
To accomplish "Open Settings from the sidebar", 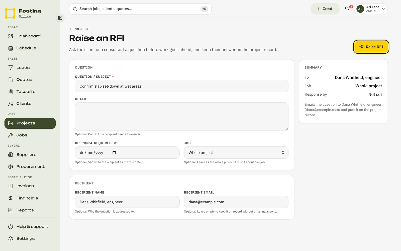I will point(30,239).
